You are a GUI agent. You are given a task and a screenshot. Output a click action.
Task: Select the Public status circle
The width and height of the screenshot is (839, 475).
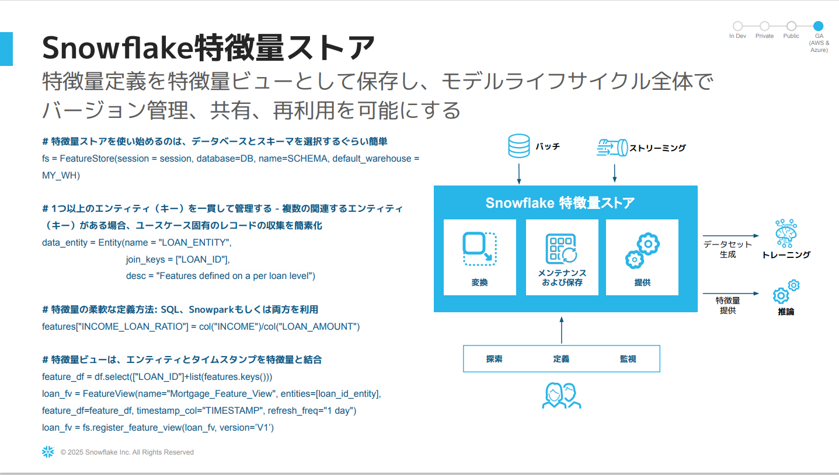[x=791, y=26]
